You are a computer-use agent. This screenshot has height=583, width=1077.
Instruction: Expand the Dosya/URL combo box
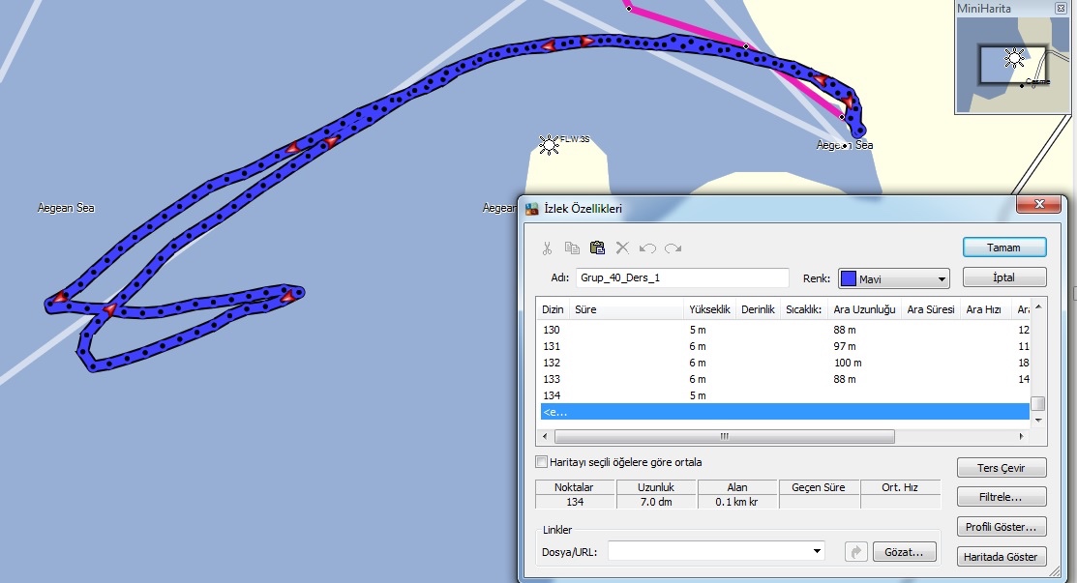click(x=817, y=551)
